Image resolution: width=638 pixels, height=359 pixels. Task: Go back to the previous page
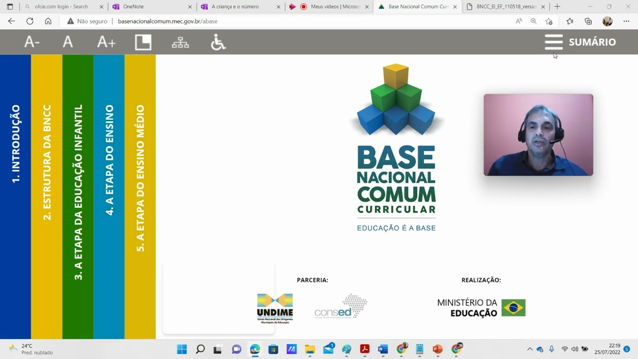pos(11,21)
